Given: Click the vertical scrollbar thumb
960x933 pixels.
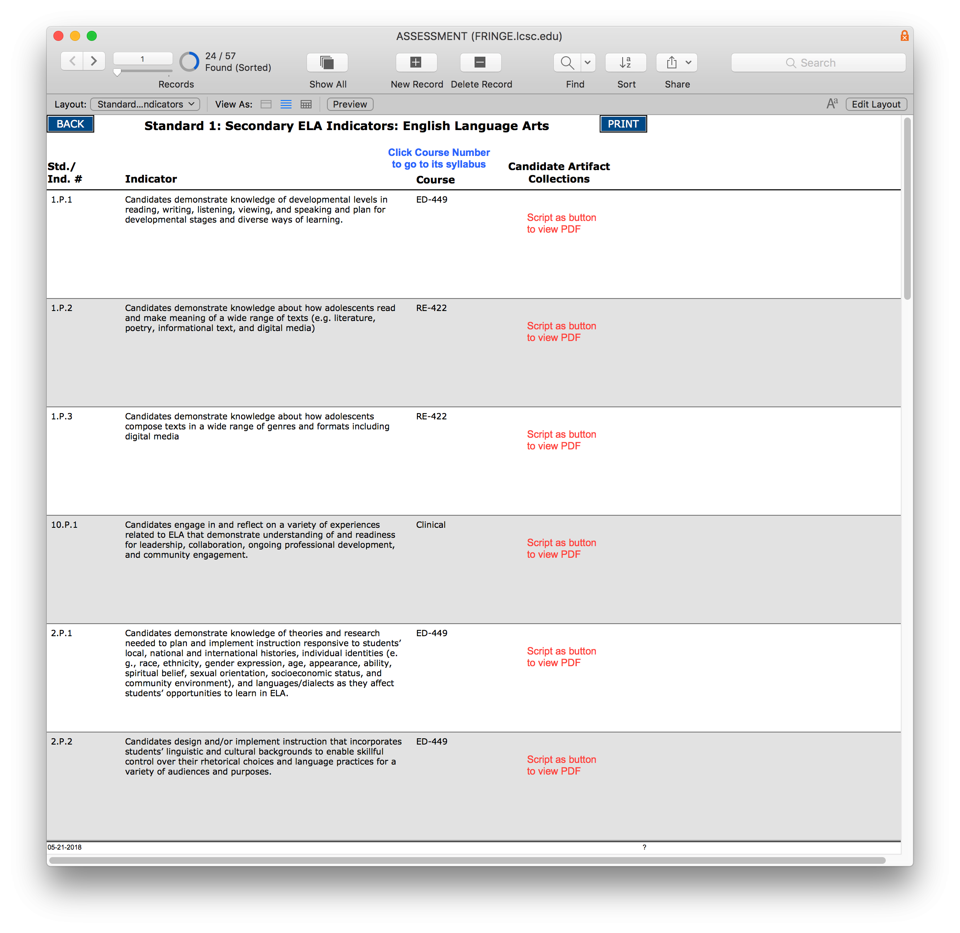Looking at the screenshot, I should click(x=907, y=208).
